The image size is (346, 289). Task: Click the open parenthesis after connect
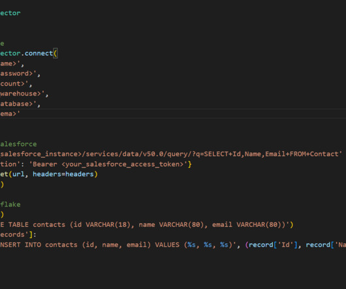(x=55, y=53)
